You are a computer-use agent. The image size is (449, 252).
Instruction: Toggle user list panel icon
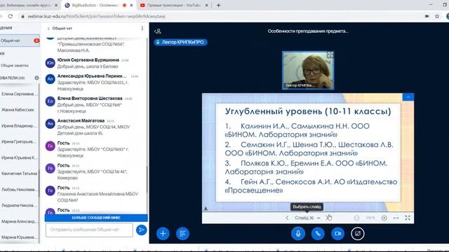click(x=157, y=31)
